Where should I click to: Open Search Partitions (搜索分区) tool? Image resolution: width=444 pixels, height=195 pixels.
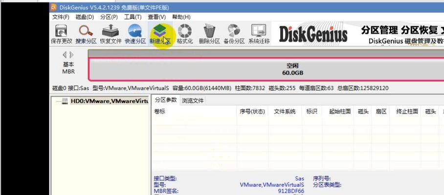pos(86,34)
